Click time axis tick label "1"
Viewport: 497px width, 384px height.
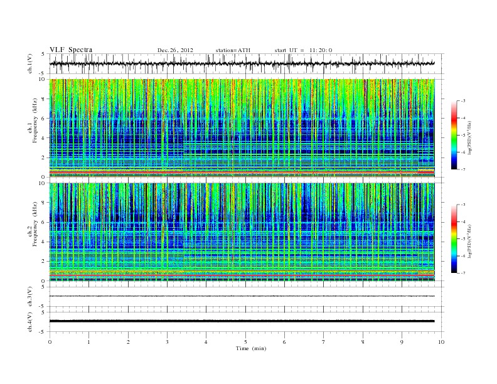(88, 342)
